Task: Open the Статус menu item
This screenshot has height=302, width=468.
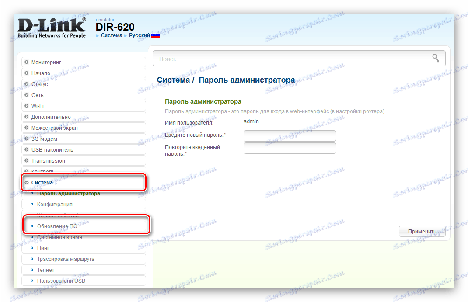Action: coord(84,84)
